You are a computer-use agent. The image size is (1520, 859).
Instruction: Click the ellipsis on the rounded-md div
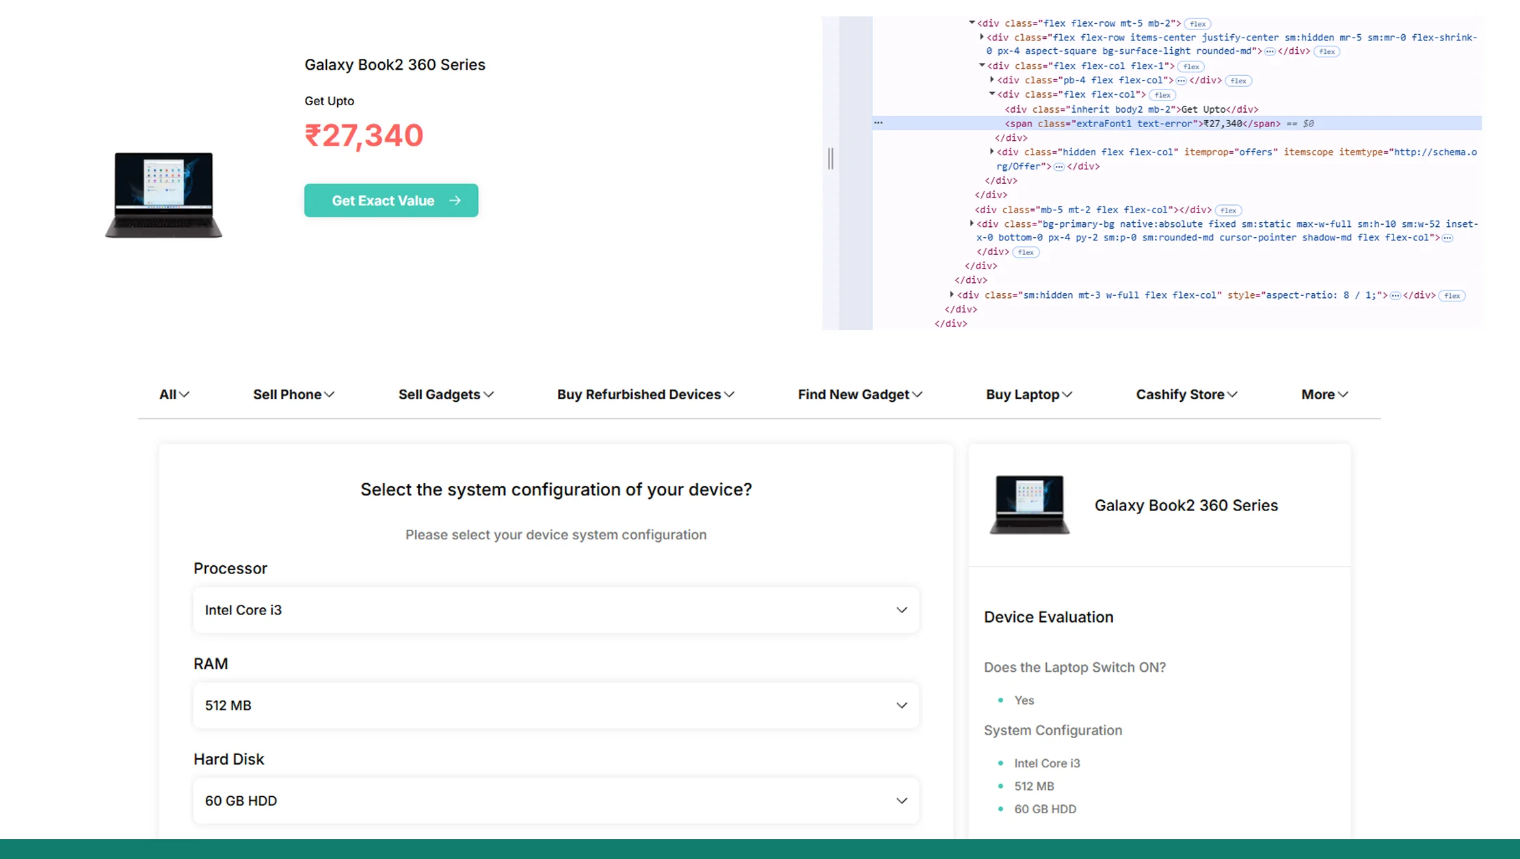[x=1269, y=51]
